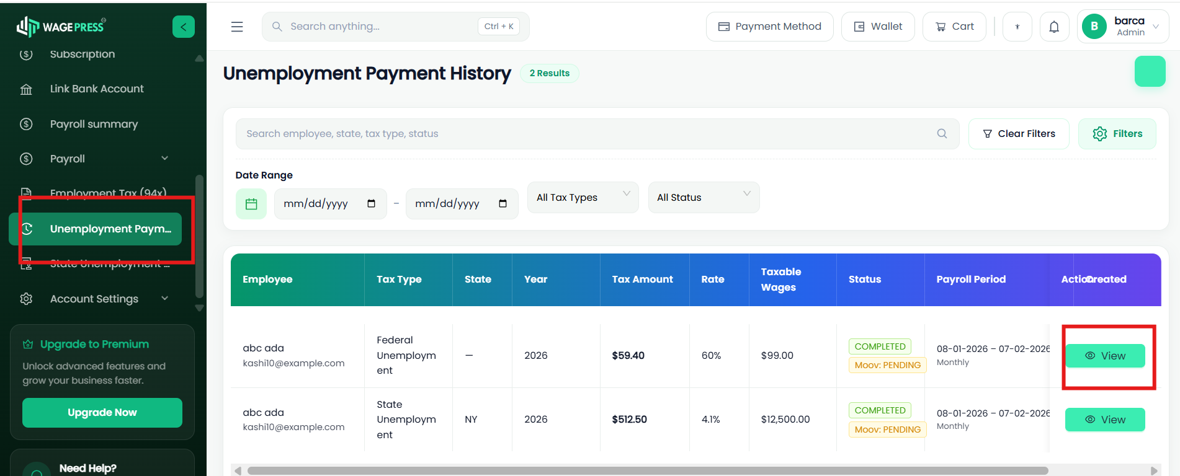Click the start date mm/dd/yyyy field

coord(331,204)
